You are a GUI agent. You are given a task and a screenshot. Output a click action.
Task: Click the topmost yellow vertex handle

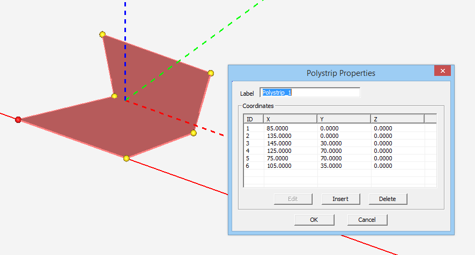102,34
